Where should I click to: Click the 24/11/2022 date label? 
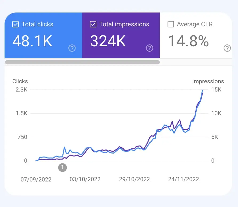pyautogui.click(x=183, y=179)
